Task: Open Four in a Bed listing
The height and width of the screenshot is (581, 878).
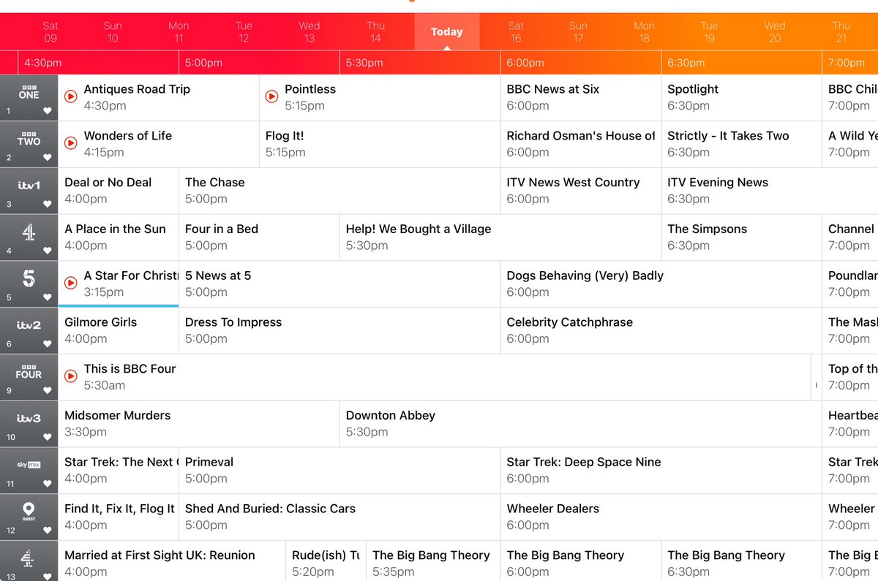Action: click(x=259, y=238)
